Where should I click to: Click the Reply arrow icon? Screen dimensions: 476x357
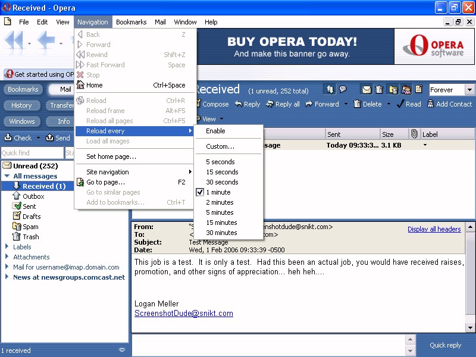[239, 104]
